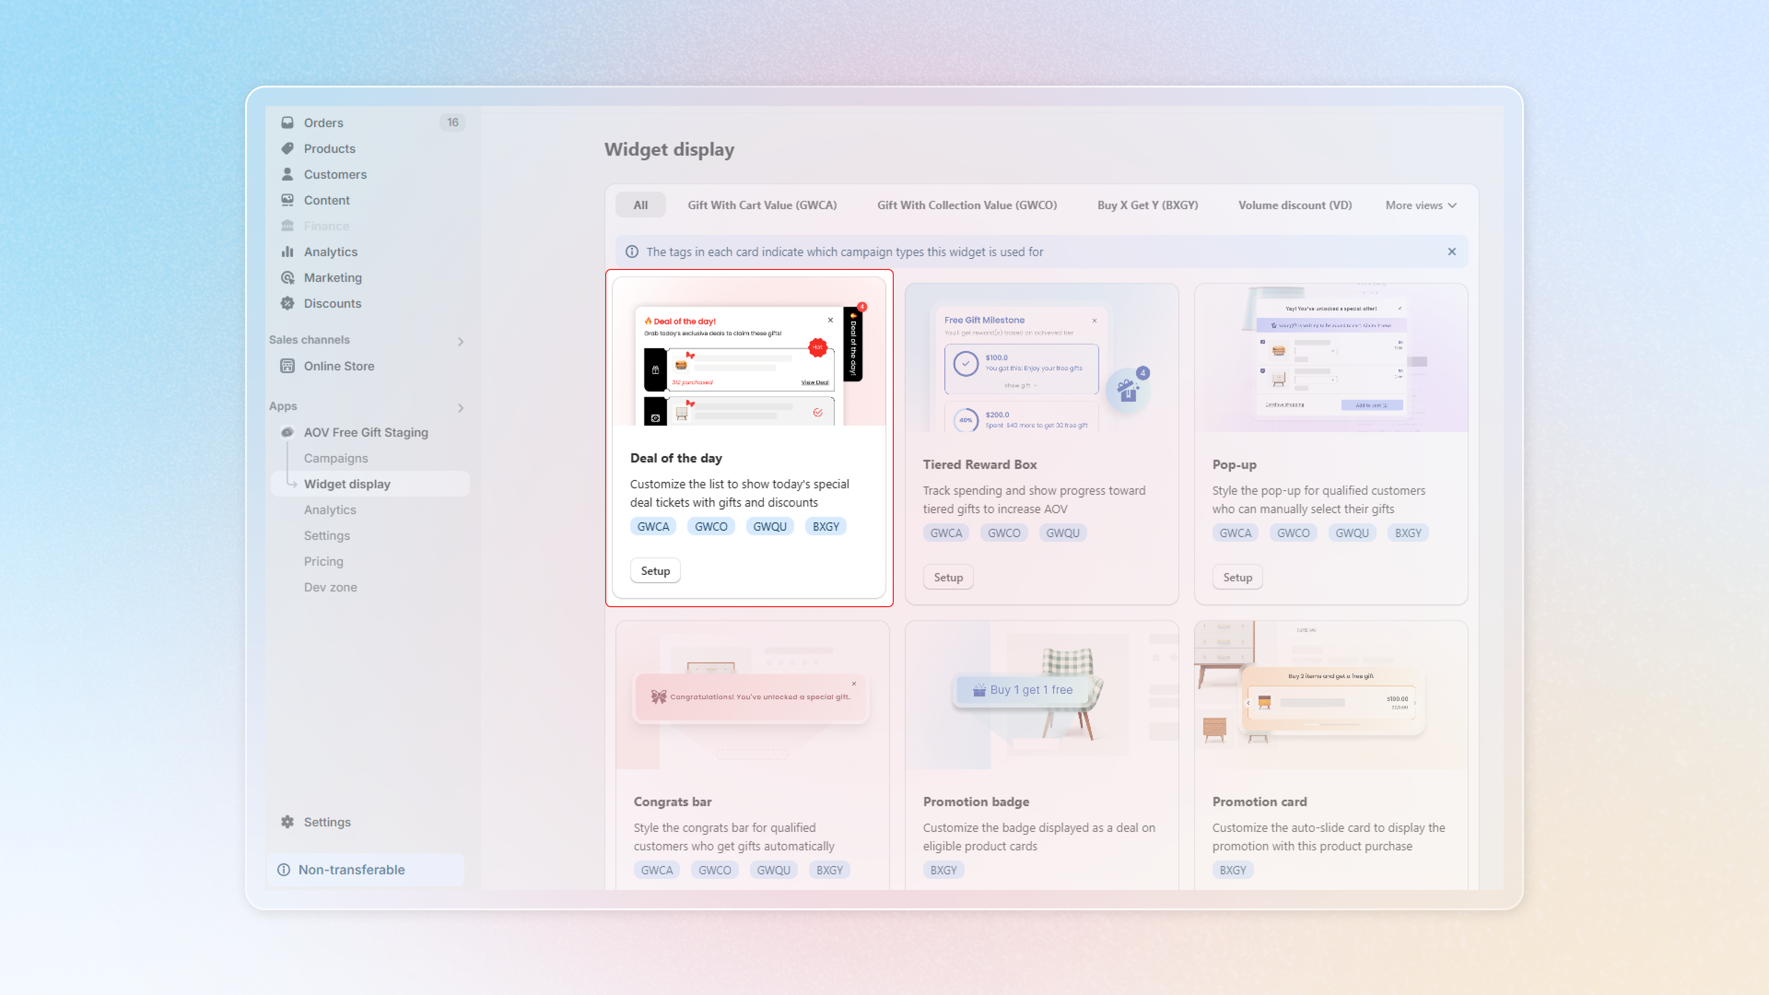
Task: Click Setup on Deal of the day card
Action: 655,571
